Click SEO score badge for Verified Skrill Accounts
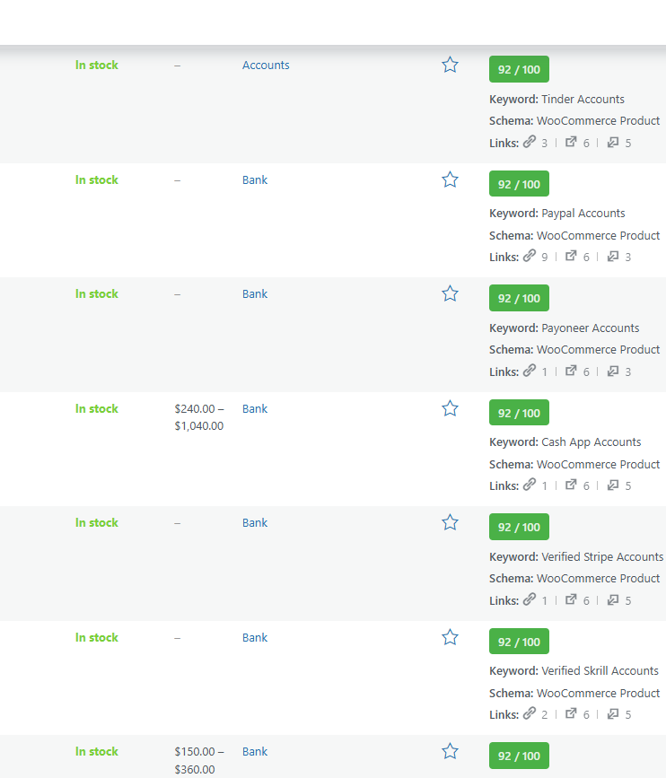 pos(519,642)
